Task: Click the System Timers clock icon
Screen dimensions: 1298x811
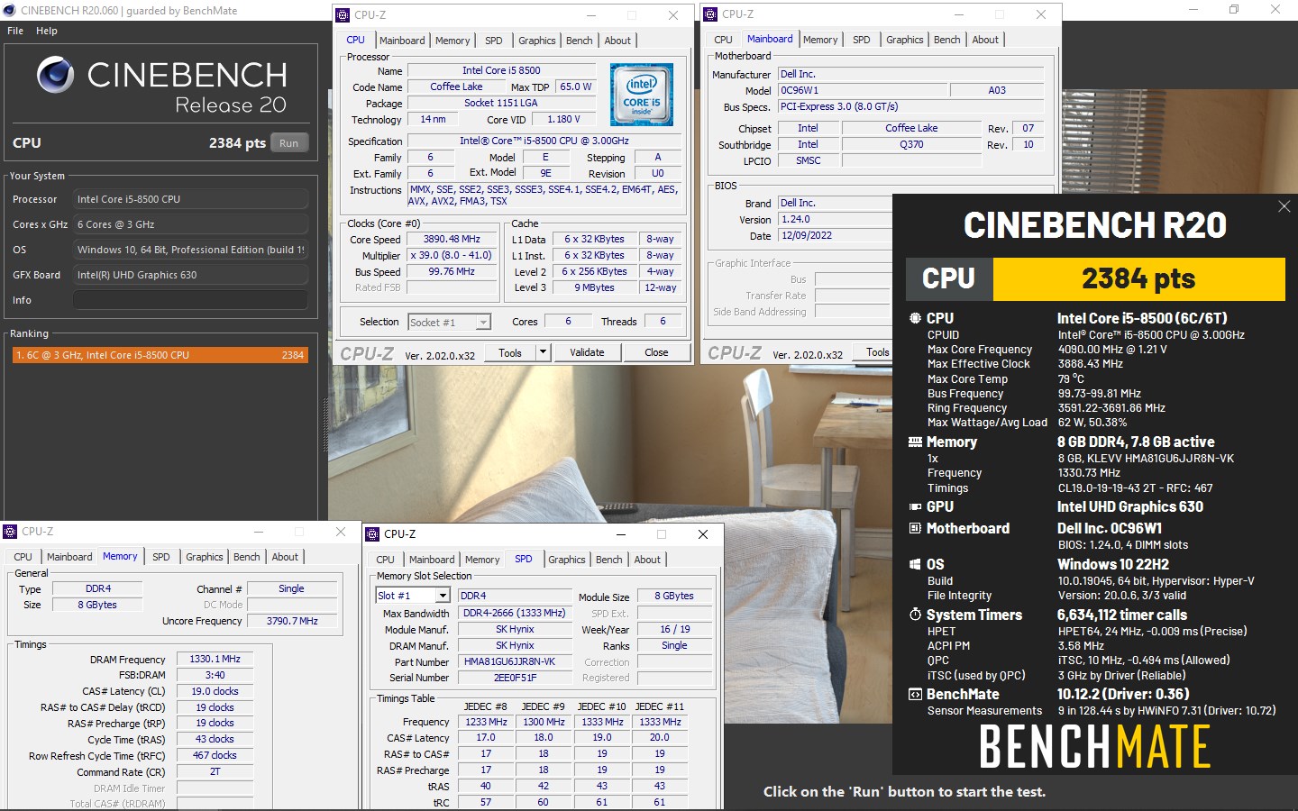Action: [x=915, y=615]
